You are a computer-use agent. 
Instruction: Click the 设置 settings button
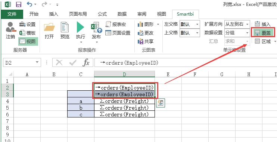28,24
